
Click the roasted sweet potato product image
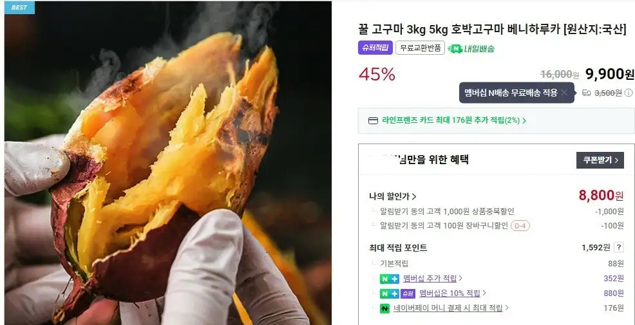(x=168, y=163)
